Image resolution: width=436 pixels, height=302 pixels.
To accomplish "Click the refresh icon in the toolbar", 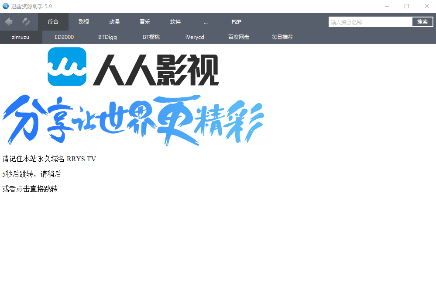I will 26,22.
